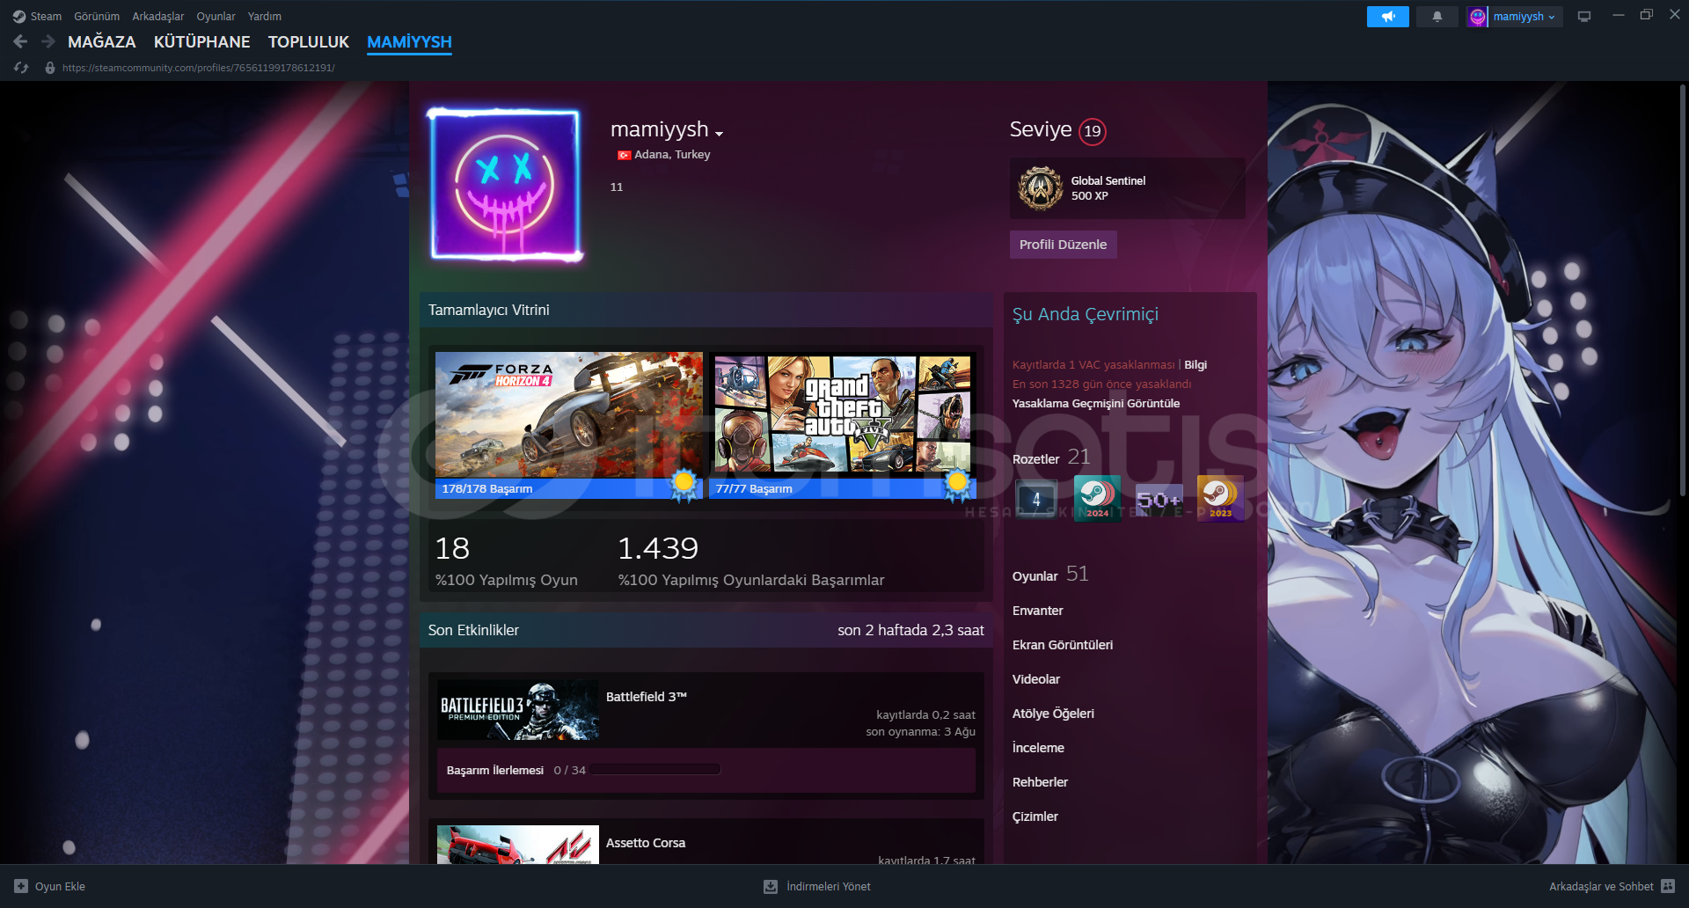
Task: Open the Çizimler link
Action: [x=1035, y=816]
